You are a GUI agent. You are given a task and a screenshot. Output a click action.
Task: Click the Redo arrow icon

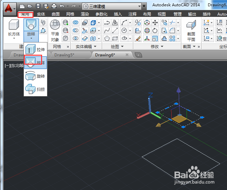tap(74, 6)
